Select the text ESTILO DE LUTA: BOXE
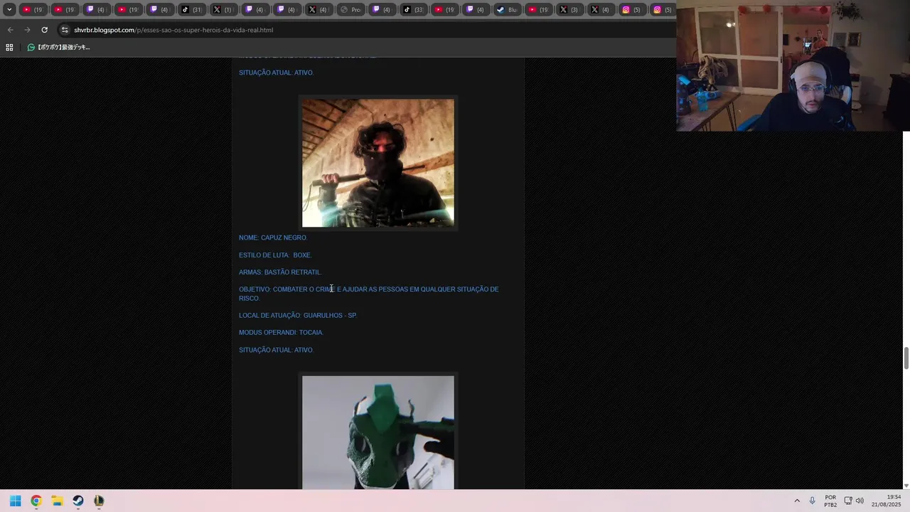Screen dimensions: 910x512 coord(275,255)
